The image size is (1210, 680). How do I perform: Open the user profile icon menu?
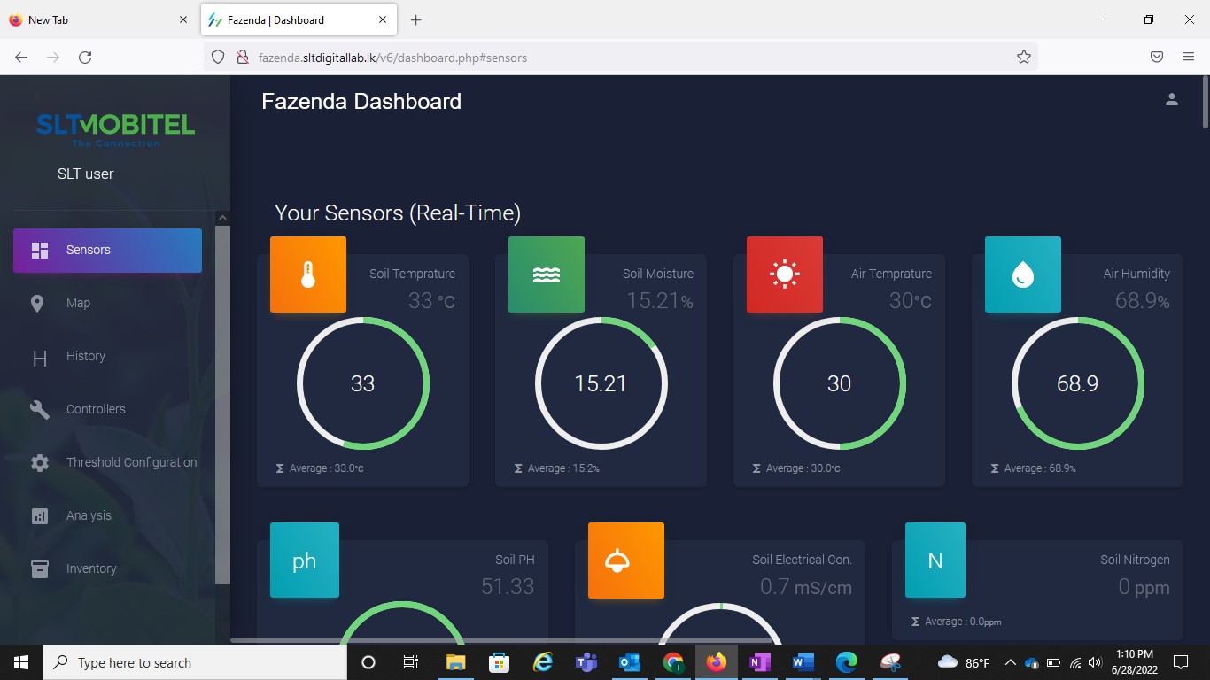tap(1171, 100)
